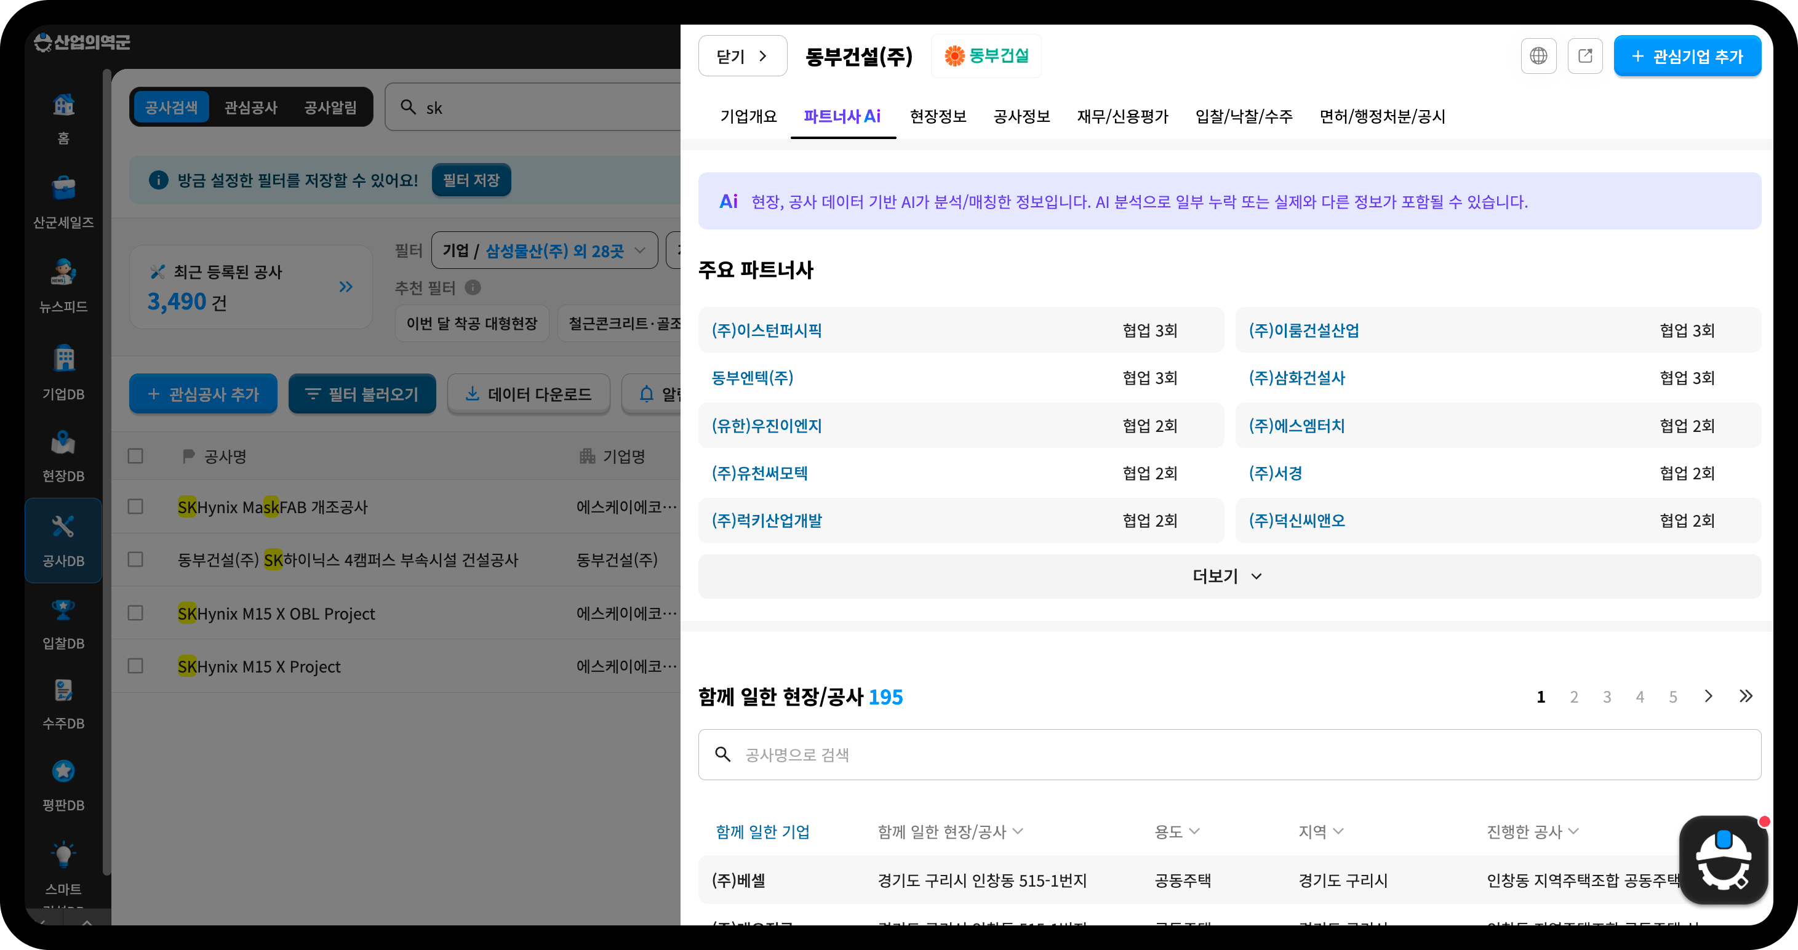Check the SK하이닉스 4캠퍼스 부속시설 row
Screen dimensions: 1798x950
(x=135, y=560)
